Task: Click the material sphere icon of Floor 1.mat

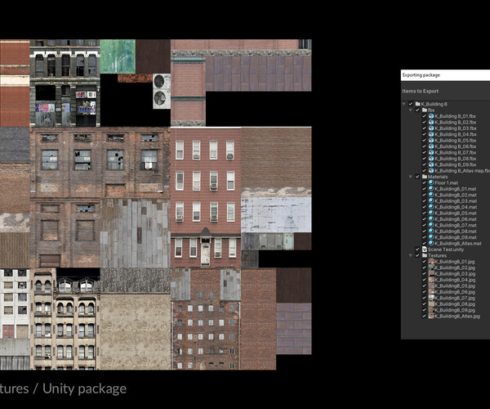Action: [431, 182]
